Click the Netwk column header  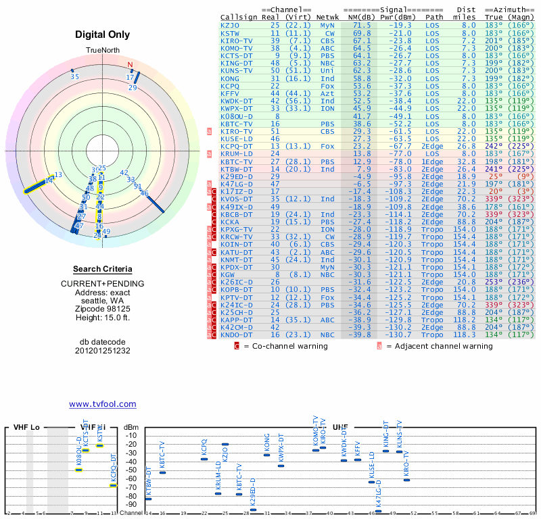pyautogui.click(x=328, y=17)
